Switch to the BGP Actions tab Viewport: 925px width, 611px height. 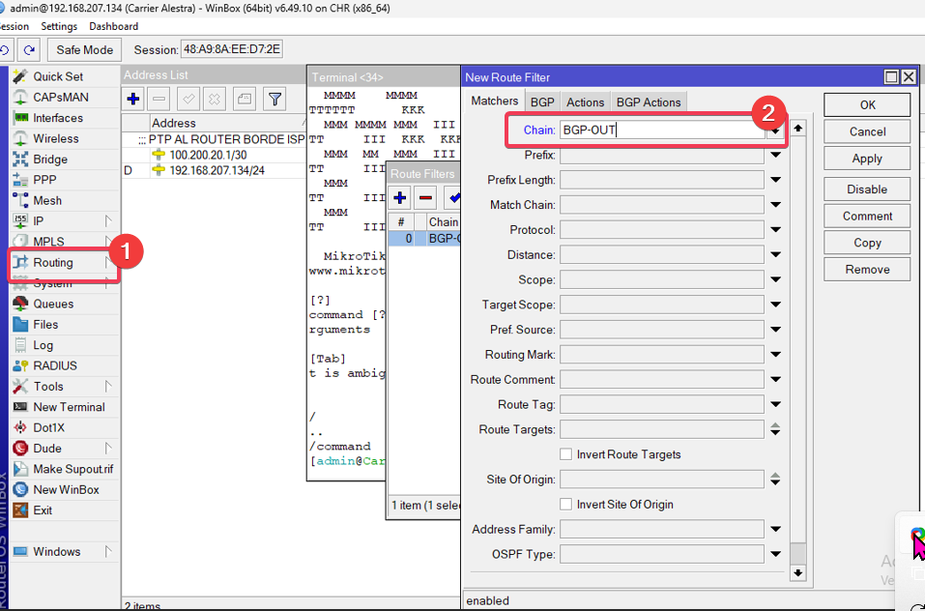[x=649, y=102]
